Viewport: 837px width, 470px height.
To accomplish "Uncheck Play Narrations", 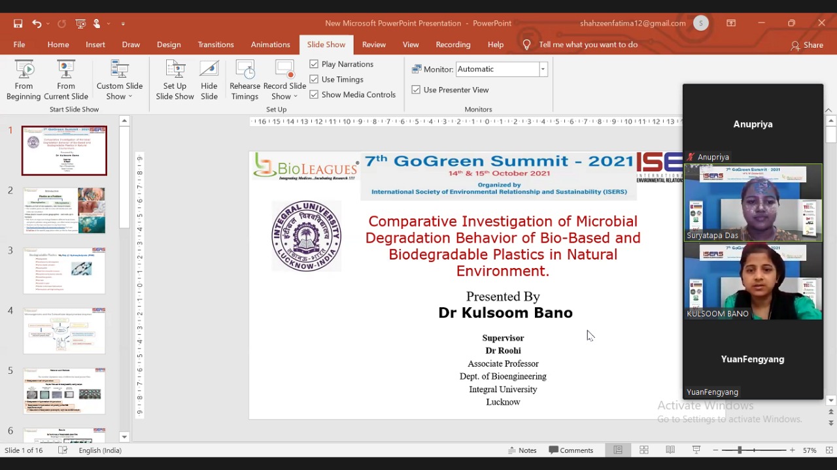I will coord(314,64).
